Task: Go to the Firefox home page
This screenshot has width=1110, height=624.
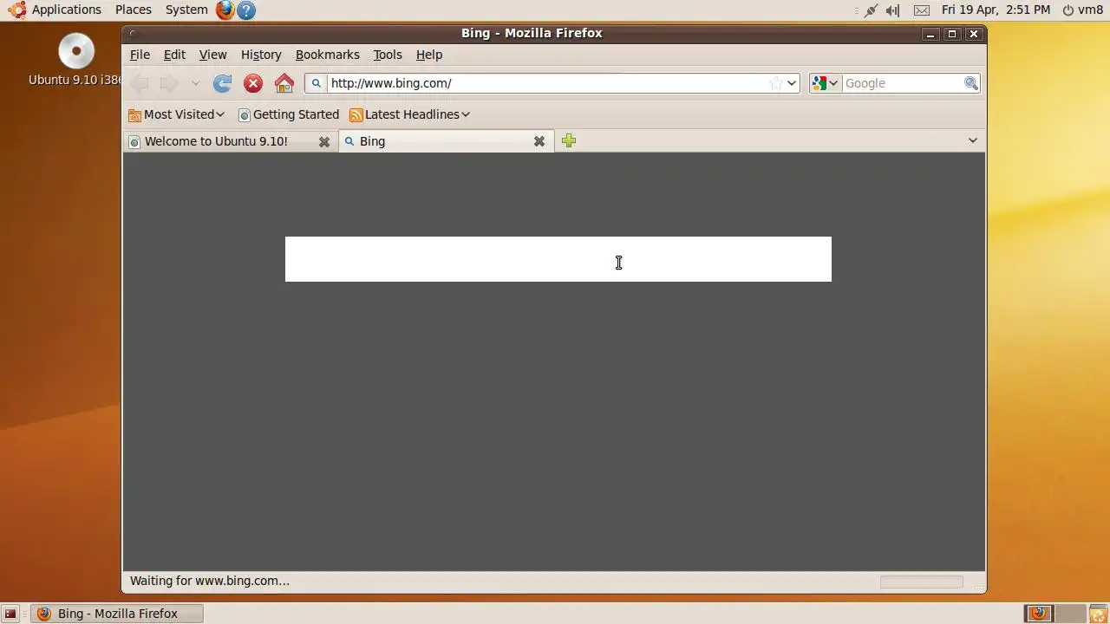Action: tap(284, 83)
